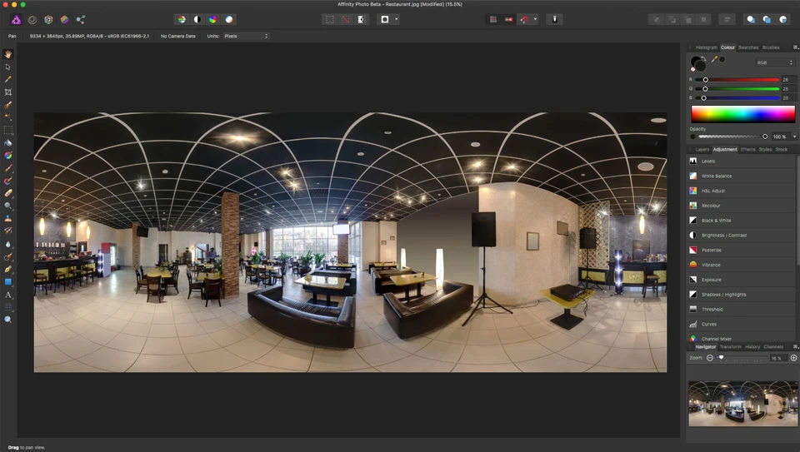This screenshot has width=800, height=452.
Task: Toggle snapping with the magnet icon
Action: (x=524, y=19)
